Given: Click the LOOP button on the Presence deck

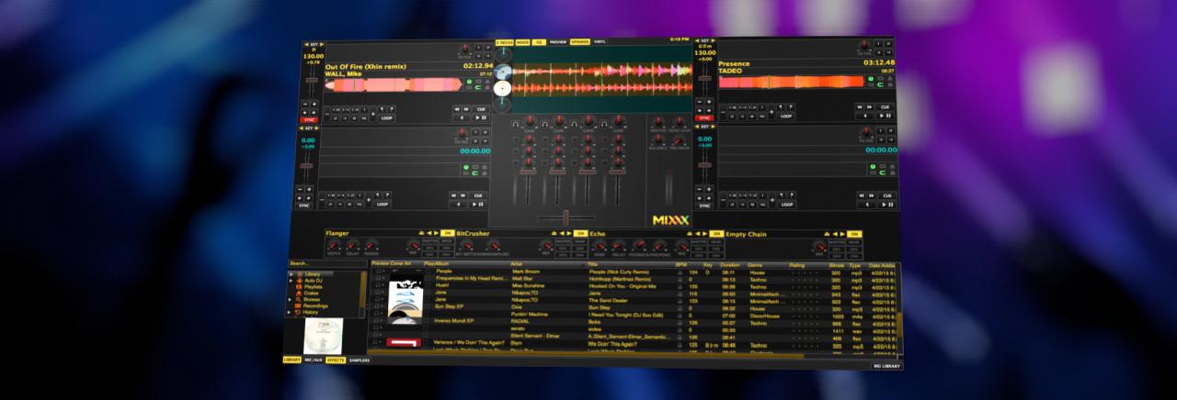Looking at the screenshot, I should pos(785,117).
